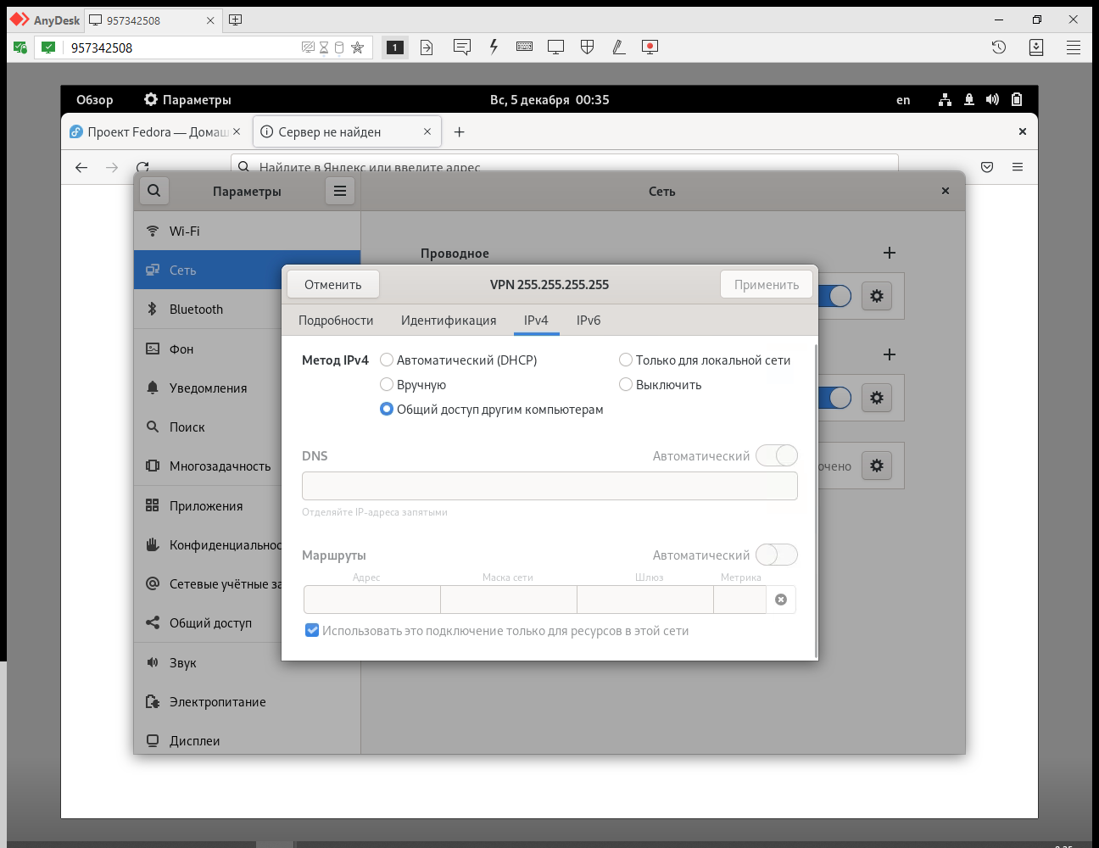Click Применить button

click(x=767, y=284)
